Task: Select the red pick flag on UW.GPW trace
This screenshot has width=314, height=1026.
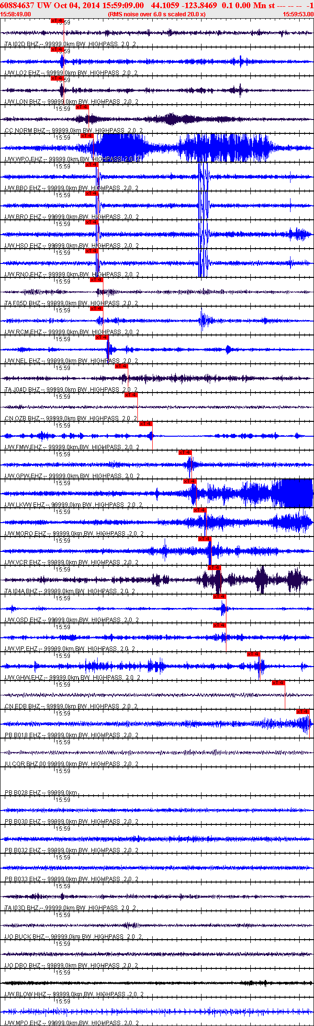Action: (185, 453)
